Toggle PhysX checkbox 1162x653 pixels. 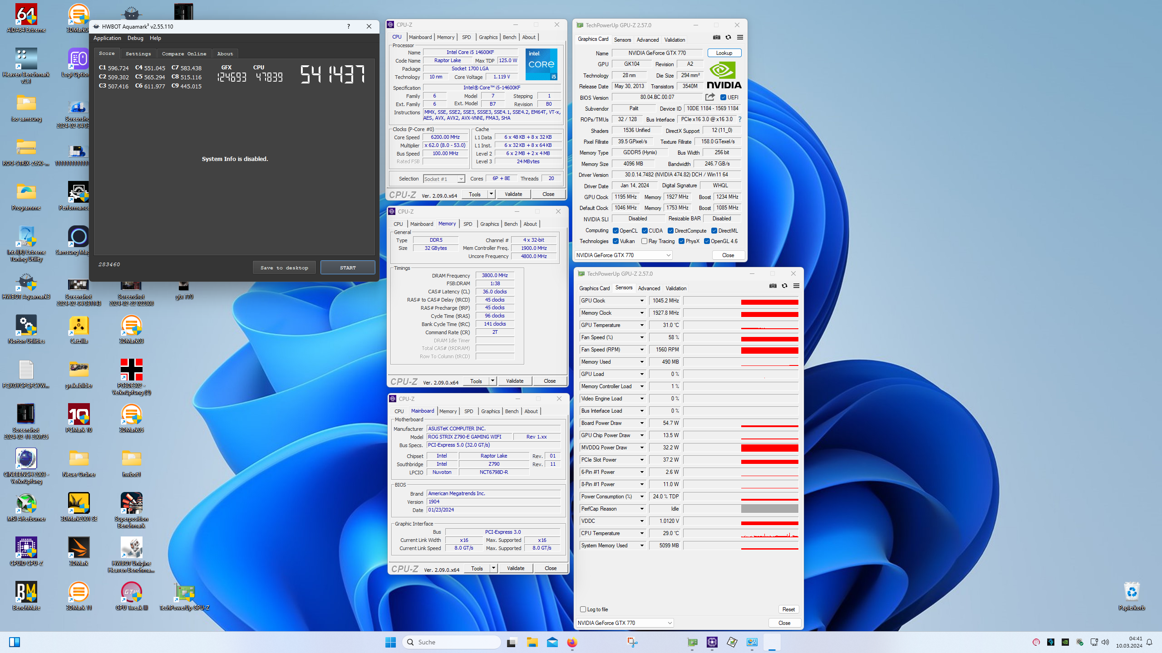tap(681, 241)
